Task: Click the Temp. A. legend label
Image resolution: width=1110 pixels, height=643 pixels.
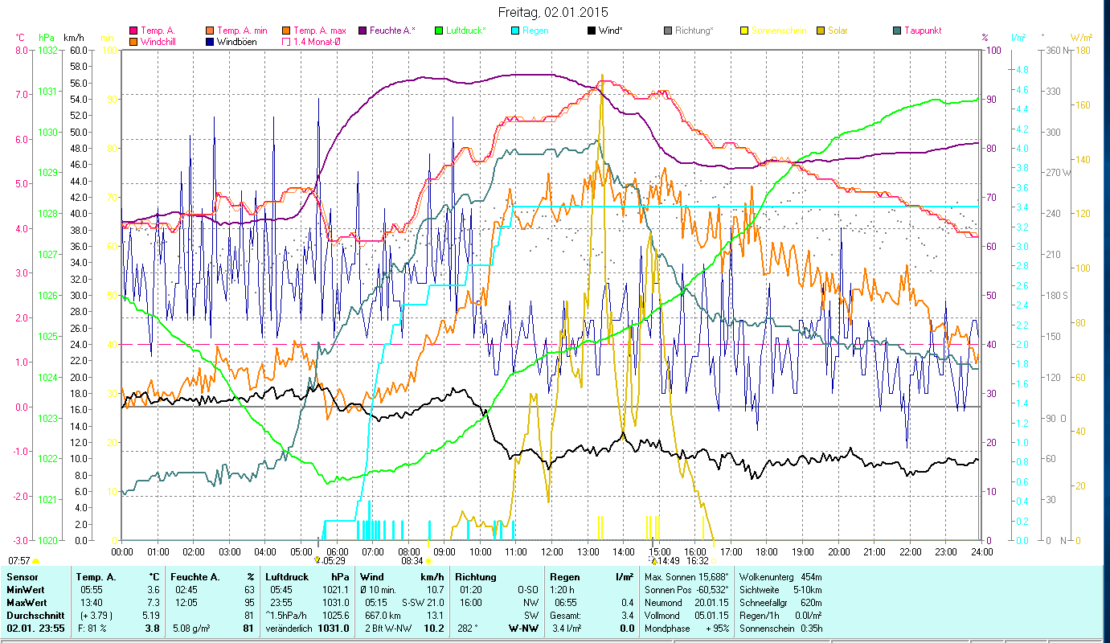Action: pos(158,31)
